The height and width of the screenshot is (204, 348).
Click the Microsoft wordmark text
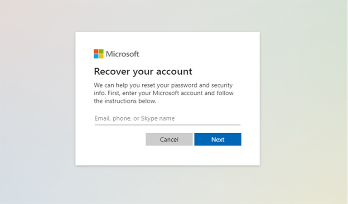(x=122, y=54)
